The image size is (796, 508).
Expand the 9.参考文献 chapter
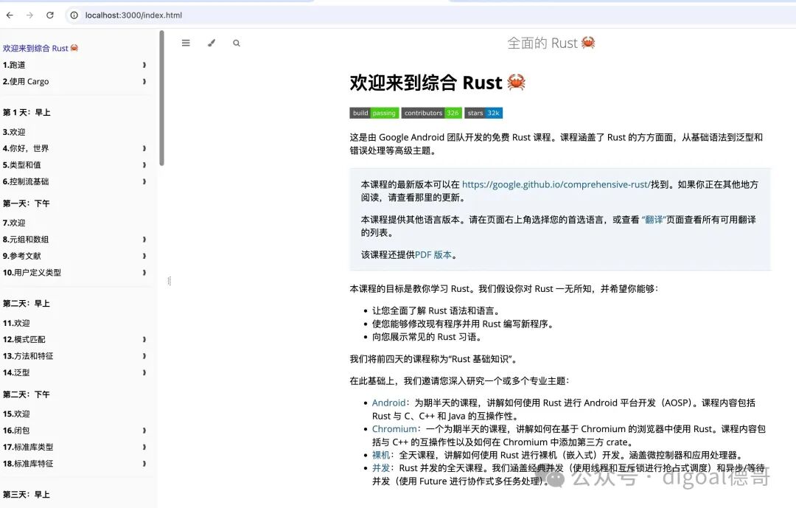pos(144,256)
